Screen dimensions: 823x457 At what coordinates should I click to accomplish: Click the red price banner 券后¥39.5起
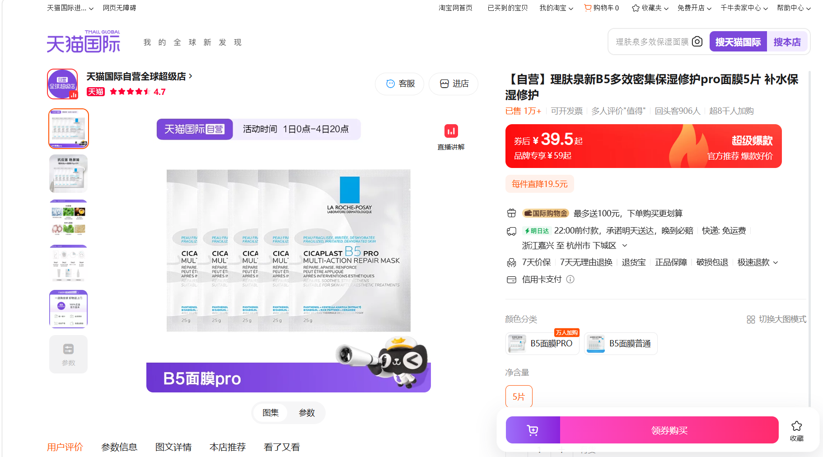click(644, 146)
